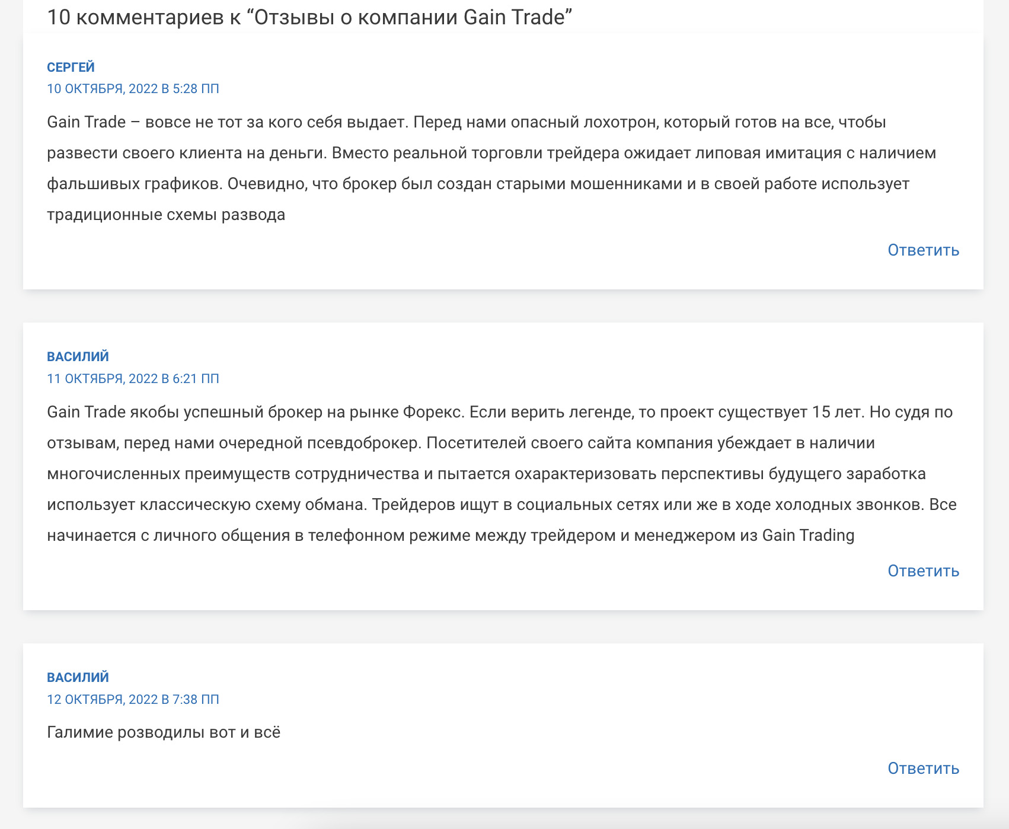Image resolution: width=1009 pixels, height=829 pixels.
Task: Click the line starting 'отзывам, перед нами очередной'
Action: [x=461, y=443]
